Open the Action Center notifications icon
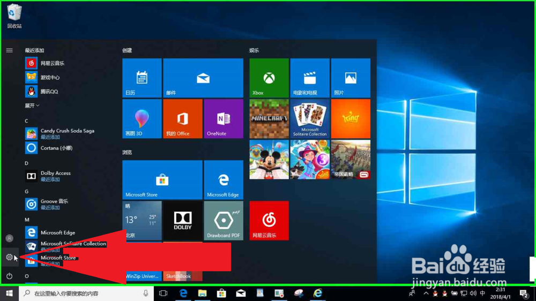The image size is (536, 301). pyautogui.click(x=523, y=293)
